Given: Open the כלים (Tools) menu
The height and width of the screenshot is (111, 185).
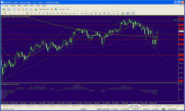Looking at the screenshot, I should click(32, 6).
